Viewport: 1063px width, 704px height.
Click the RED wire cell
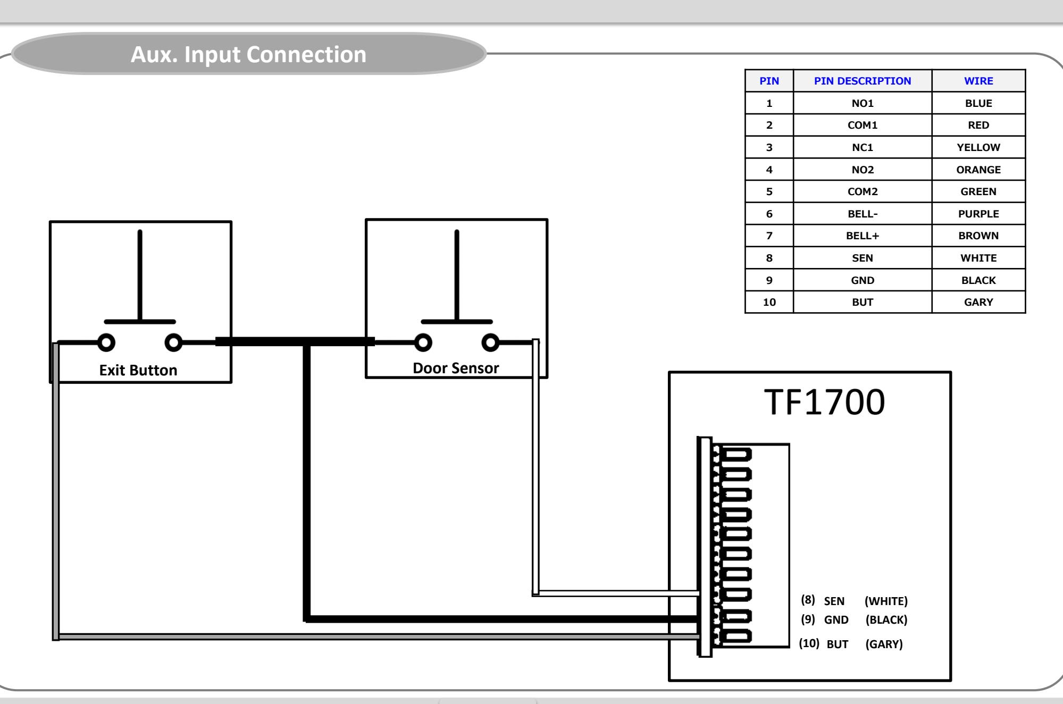click(978, 125)
